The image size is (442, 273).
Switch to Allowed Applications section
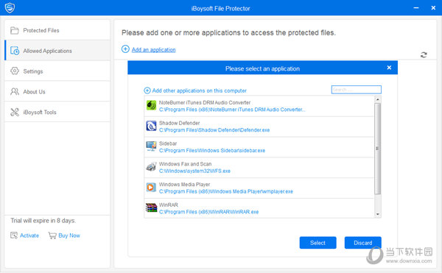57,51
